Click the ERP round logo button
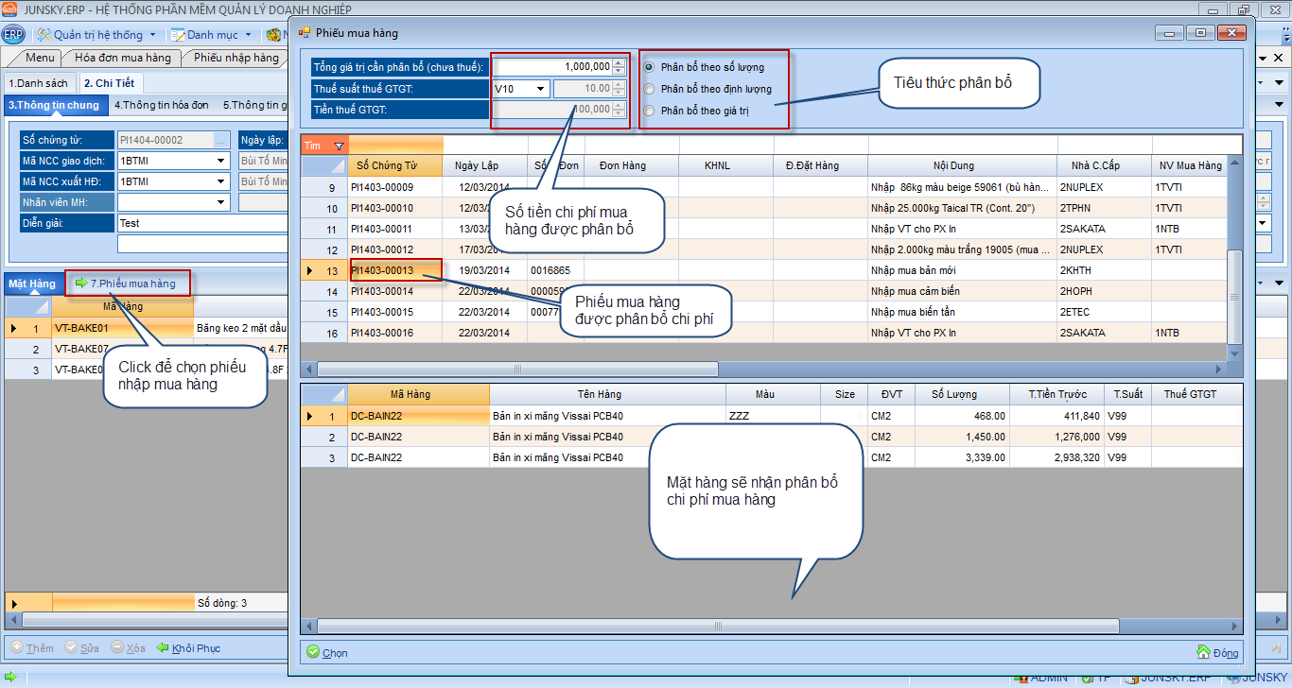The image size is (1292, 688). click(x=13, y=35)
